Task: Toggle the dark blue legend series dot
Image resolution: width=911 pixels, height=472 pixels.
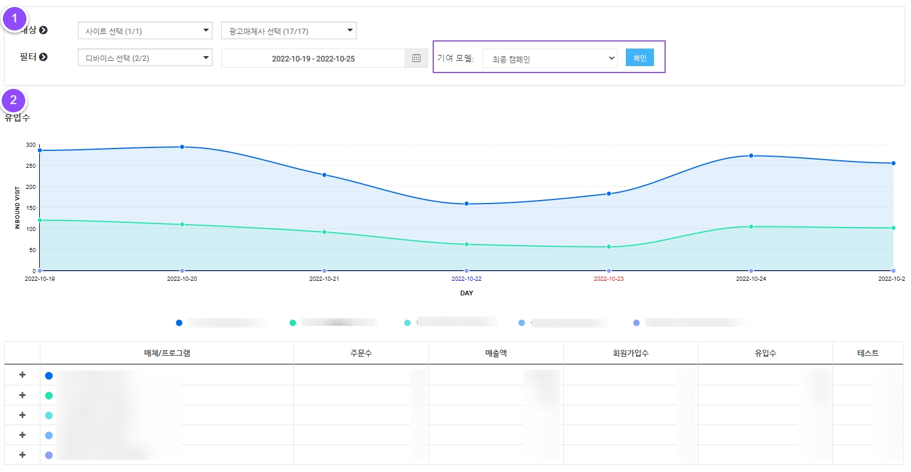Action: point(179,323)
